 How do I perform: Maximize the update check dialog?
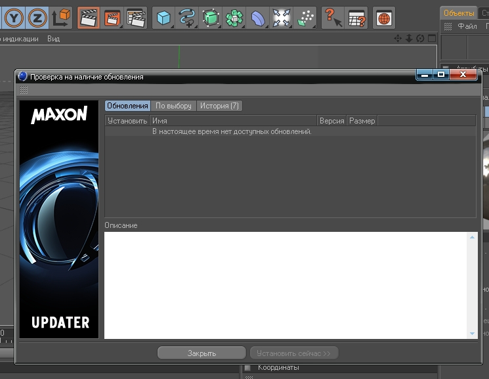coord(440,75)
